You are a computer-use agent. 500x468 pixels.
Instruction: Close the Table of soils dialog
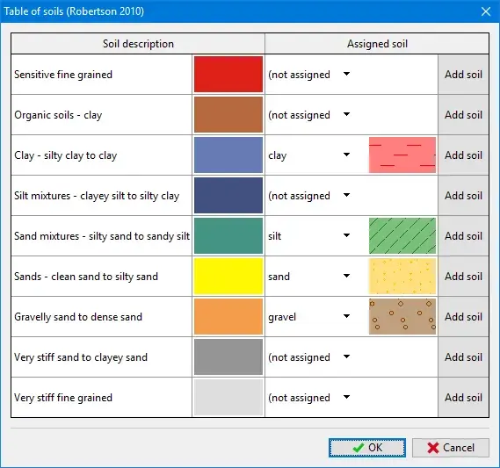486,11
